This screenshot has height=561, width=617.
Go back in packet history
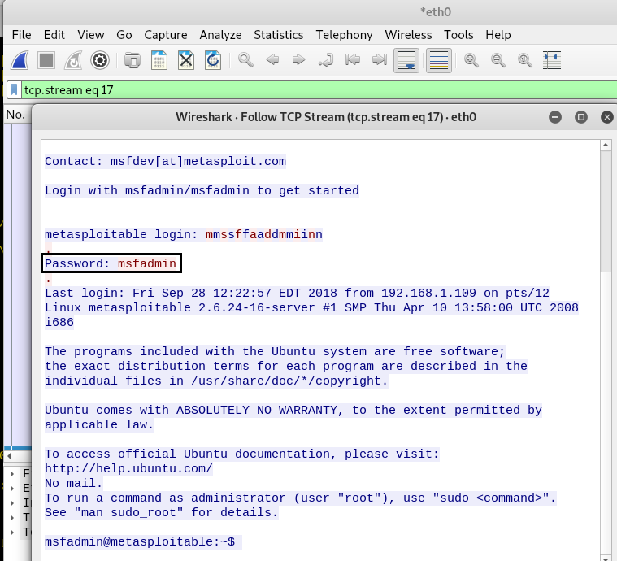(272, 60)
